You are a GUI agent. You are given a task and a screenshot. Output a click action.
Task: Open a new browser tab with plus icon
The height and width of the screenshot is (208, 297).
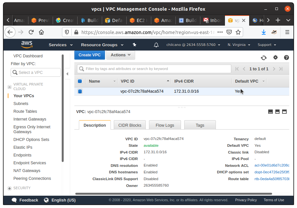click(278, 20)
